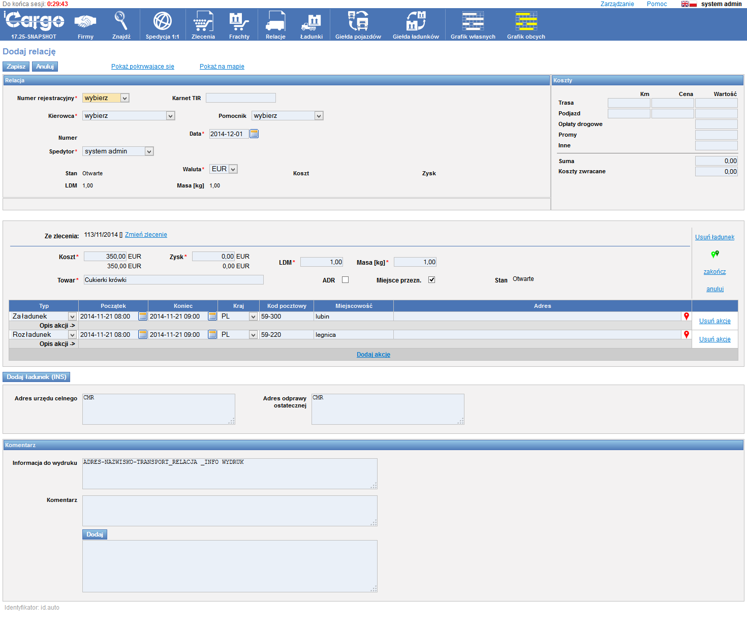This screenshot has height=632, width=747.
Task: Click Pokaż pokrywające się link
Action: 143,67
